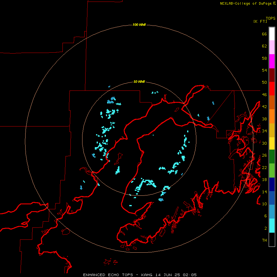
Task: Click the legend value 58
Action: [x=264, y=58]
